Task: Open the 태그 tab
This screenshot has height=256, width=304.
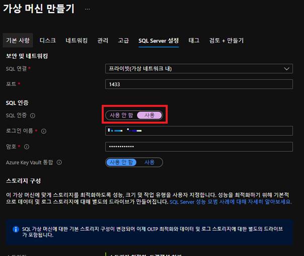Action: pos(194,40)
